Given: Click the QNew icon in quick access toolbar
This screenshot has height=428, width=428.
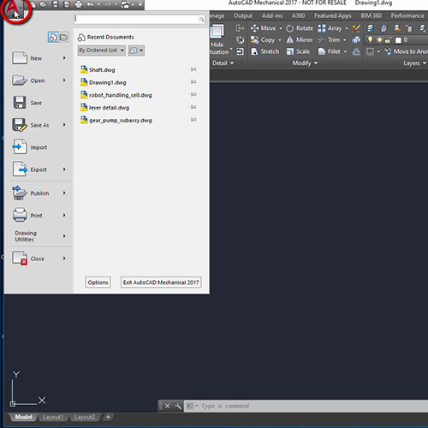Looking at the screenshot, I should 33,4.
